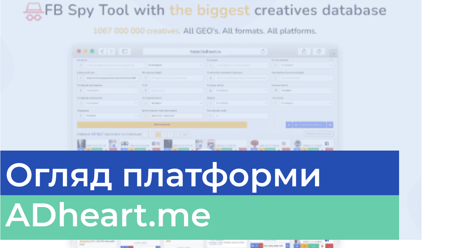Click the 'Огляд платформи' banner
This screenshot has width=476, height=248.
pyautogui.click(x=200, y=173)
